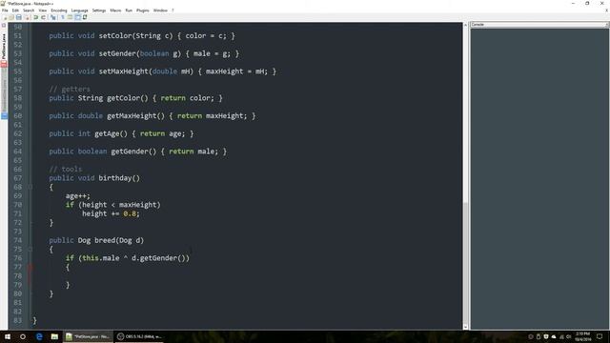Click getGender() on line 64

(133, 151)
